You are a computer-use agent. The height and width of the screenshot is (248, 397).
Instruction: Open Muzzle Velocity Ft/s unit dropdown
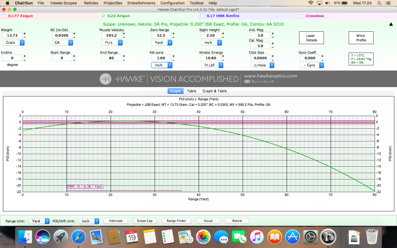pyautogui.click(x=112, y=43)
